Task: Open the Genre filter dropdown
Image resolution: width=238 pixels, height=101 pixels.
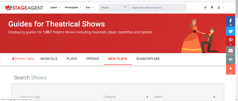Action: (184, 97)
